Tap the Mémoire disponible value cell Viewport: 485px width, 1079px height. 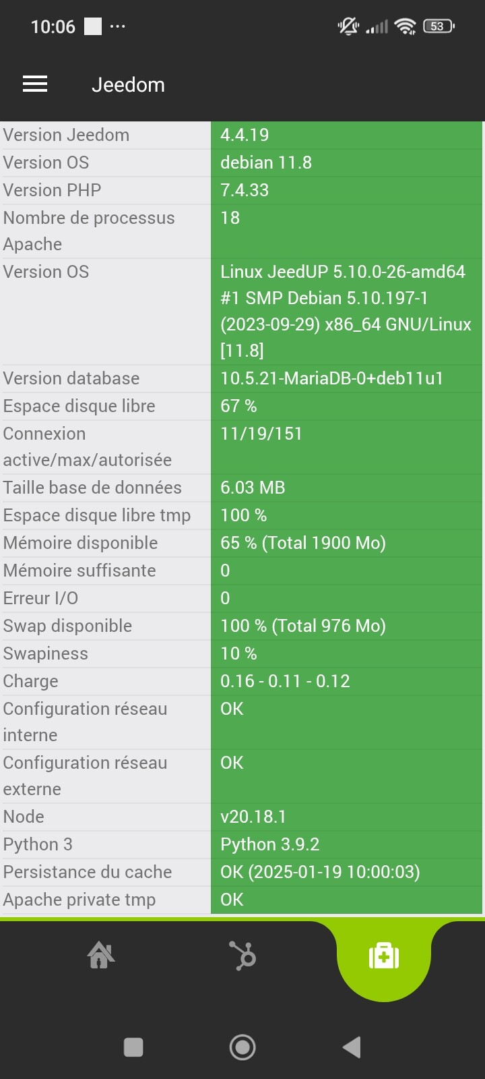tap(346, 543)
